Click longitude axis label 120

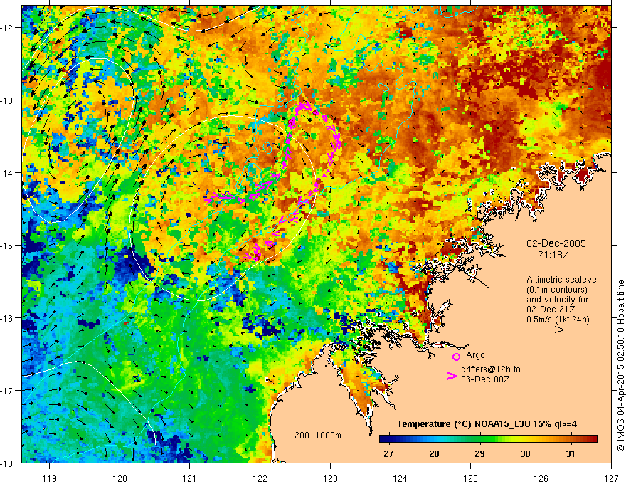coord(120,478)
